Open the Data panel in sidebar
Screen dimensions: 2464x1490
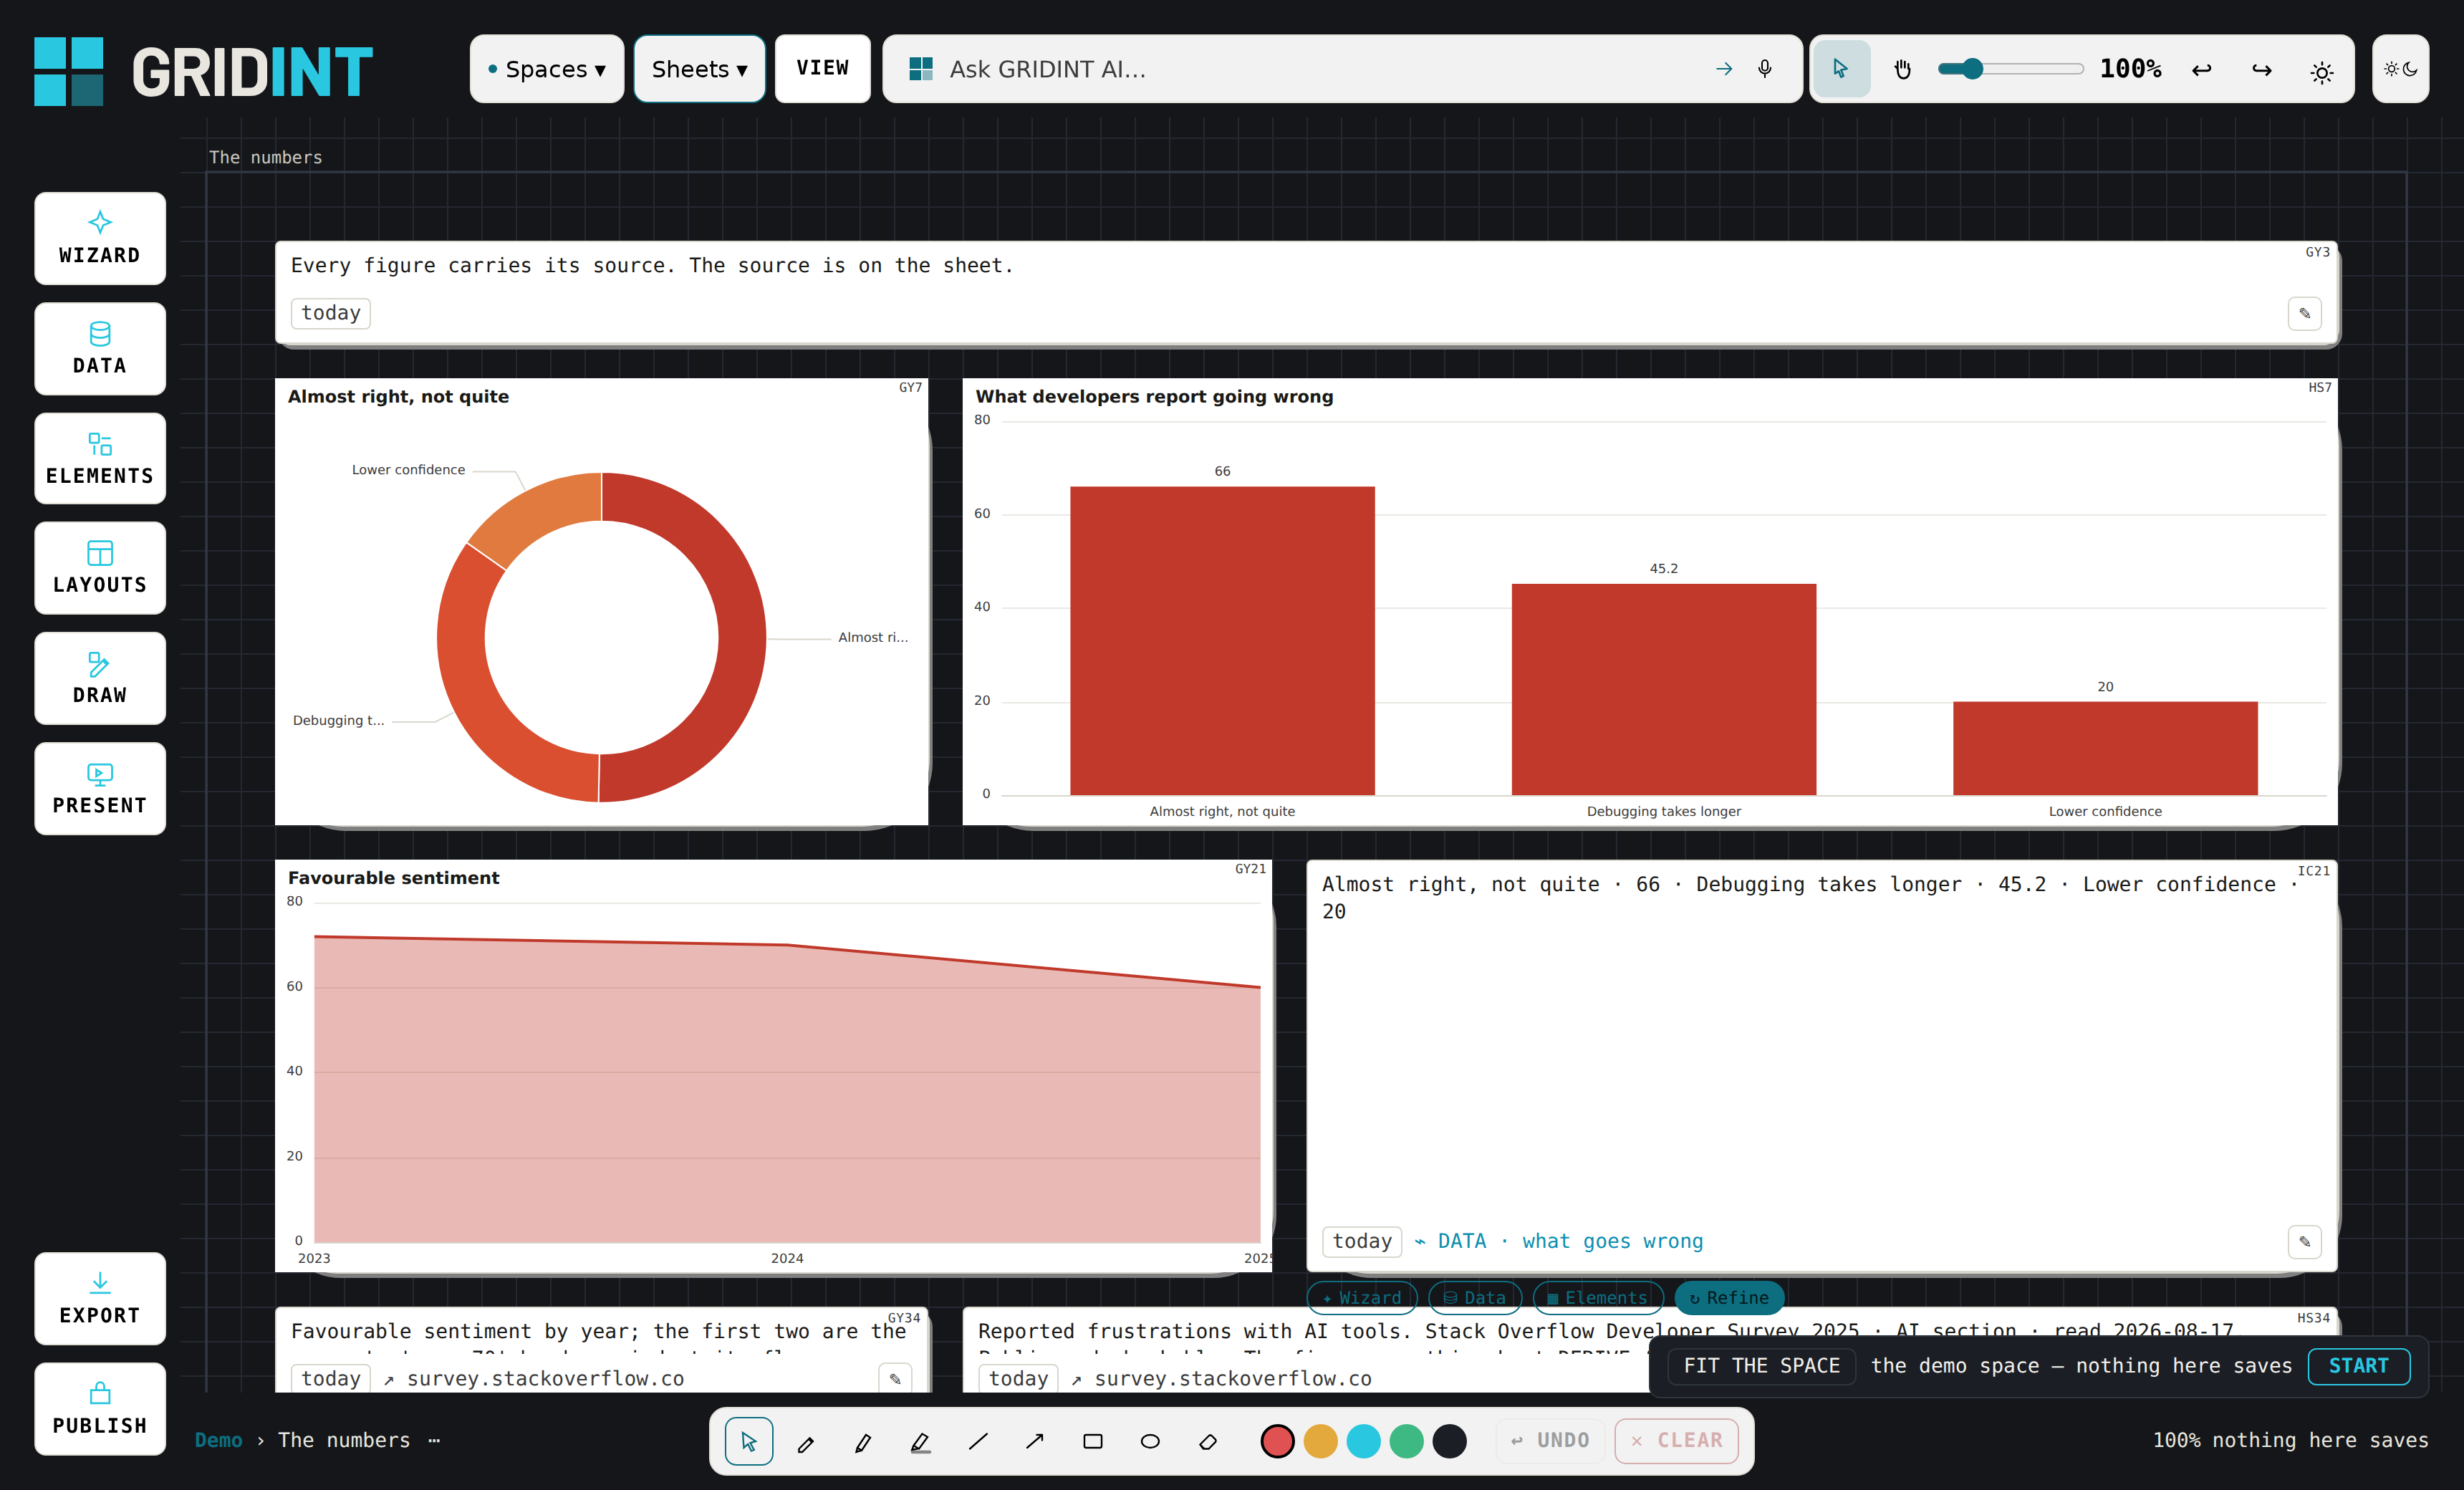[x=100, y=349]
